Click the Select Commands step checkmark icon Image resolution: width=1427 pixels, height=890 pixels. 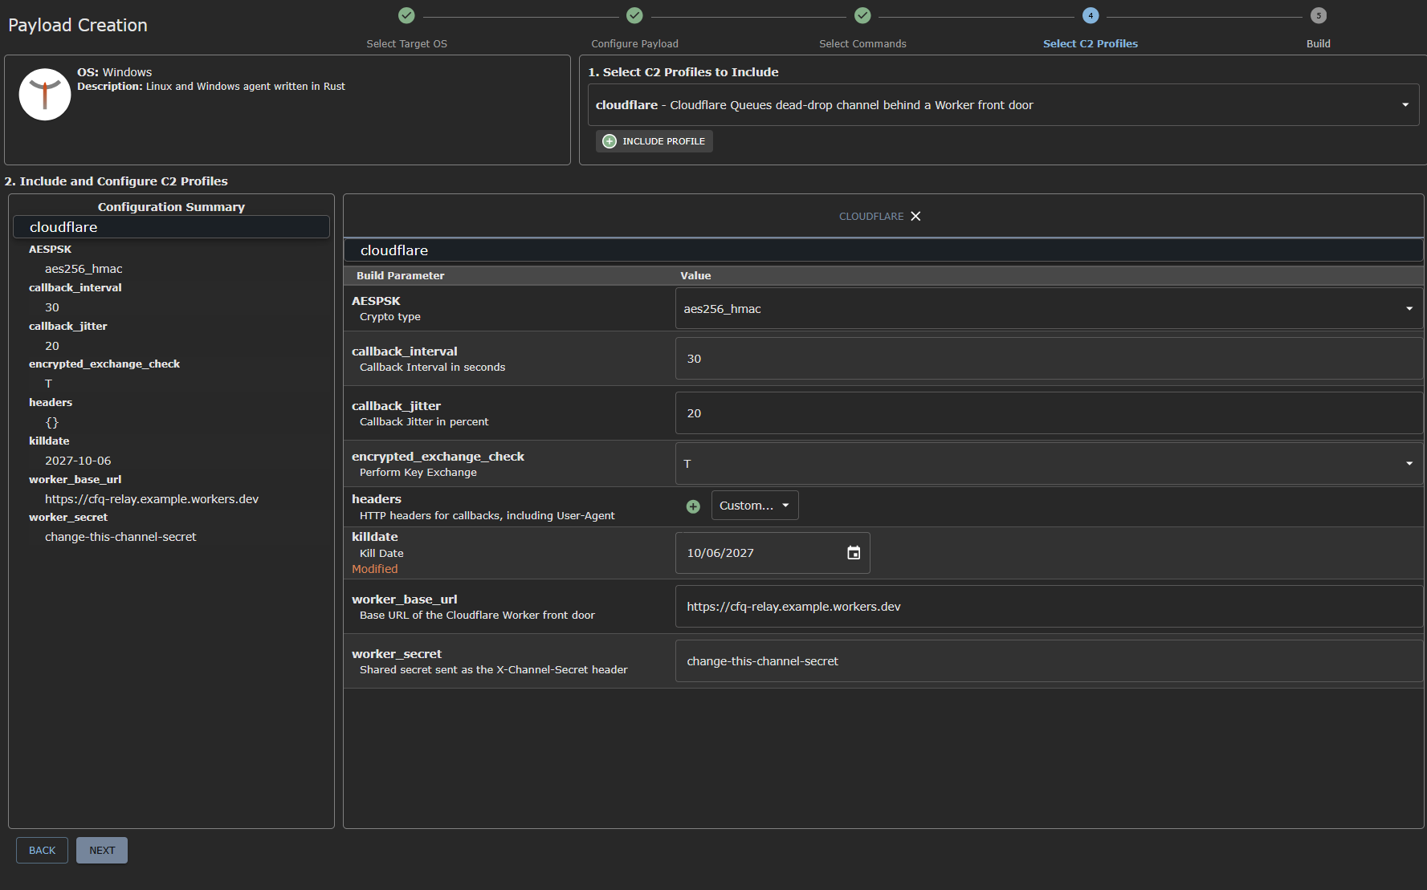click(862, 15)
